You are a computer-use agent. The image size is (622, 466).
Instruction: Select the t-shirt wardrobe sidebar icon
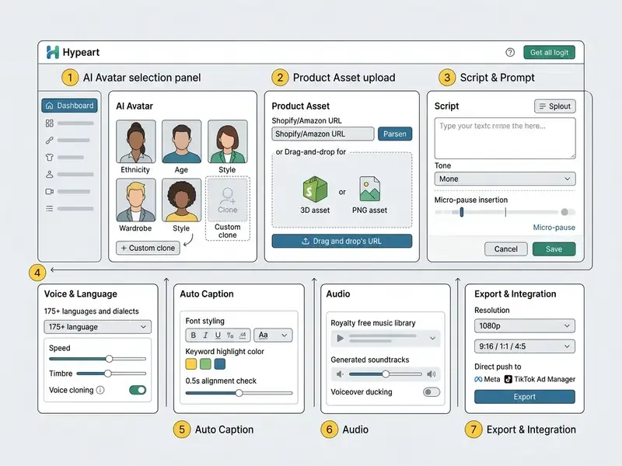click(50, 158)
